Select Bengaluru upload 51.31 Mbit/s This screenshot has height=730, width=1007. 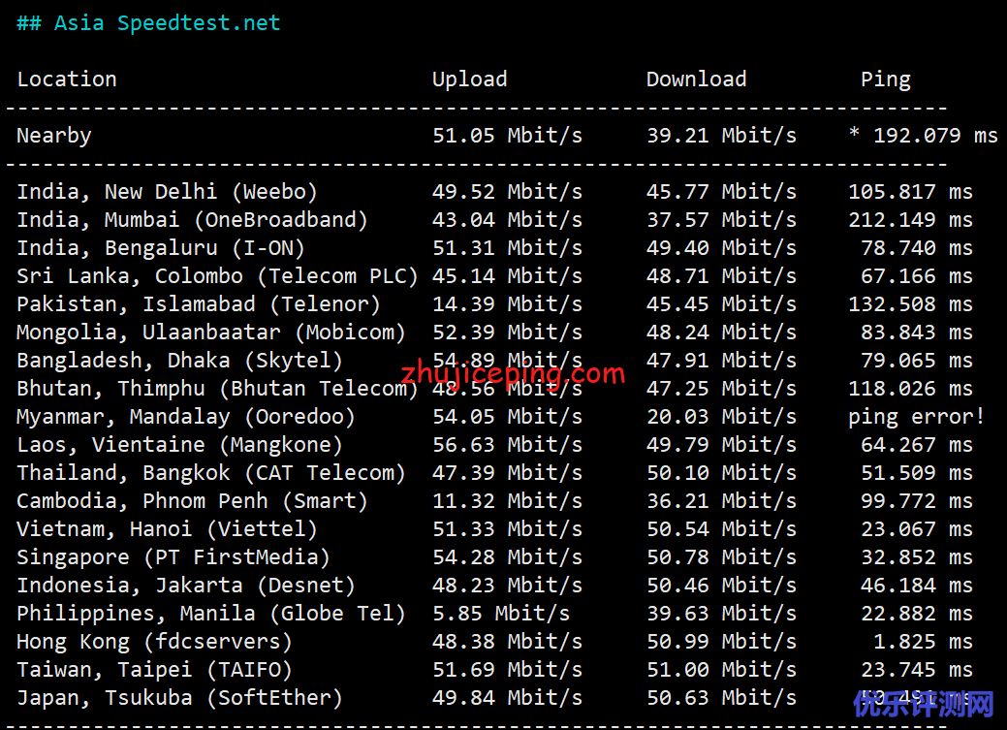[507, 248]
